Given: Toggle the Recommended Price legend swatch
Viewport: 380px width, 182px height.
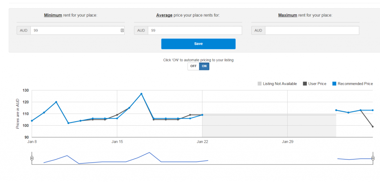Looking at the screenshot, I should (334, 84).
